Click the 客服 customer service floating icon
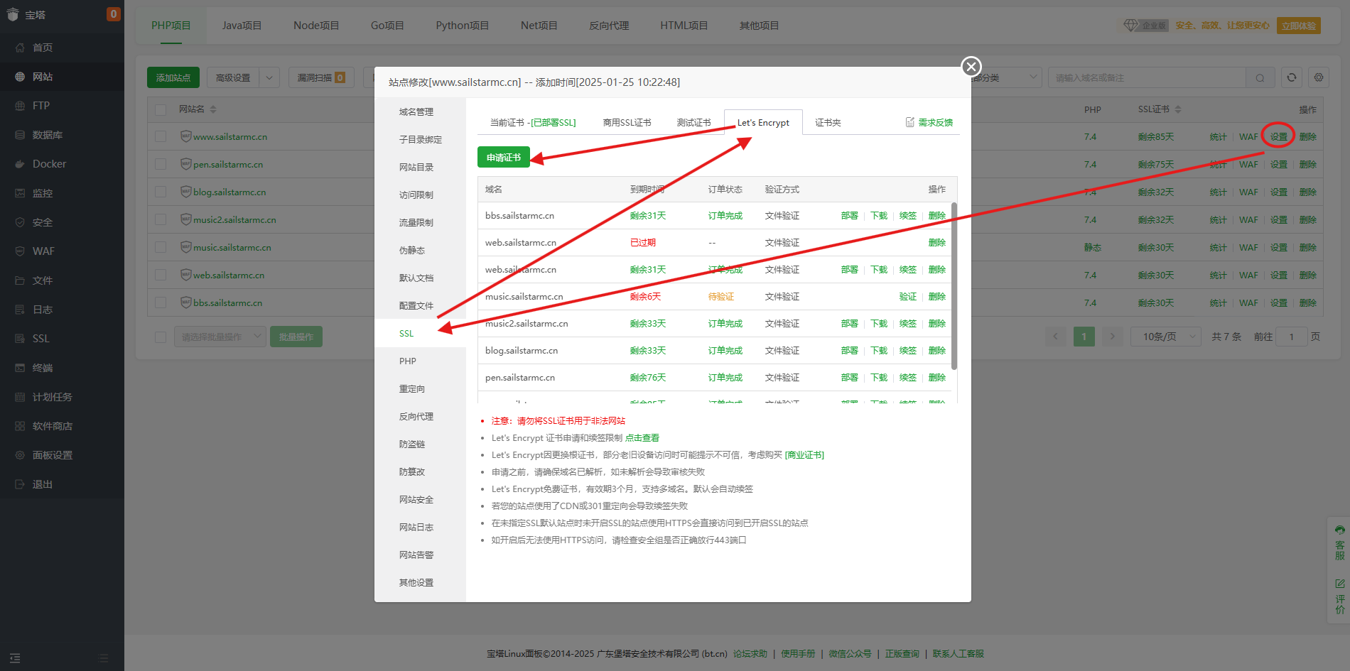The width and height of the screenshot is (1350, 671). (1339, 530)
